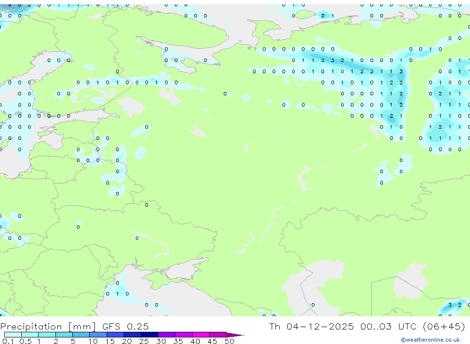This screenshot has width=470, height=344.
Task: Click the above-50 mm arrow tip of legend
Action: [235, 335]
